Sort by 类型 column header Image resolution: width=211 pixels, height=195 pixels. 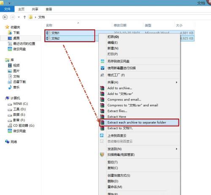coord(148,25)
